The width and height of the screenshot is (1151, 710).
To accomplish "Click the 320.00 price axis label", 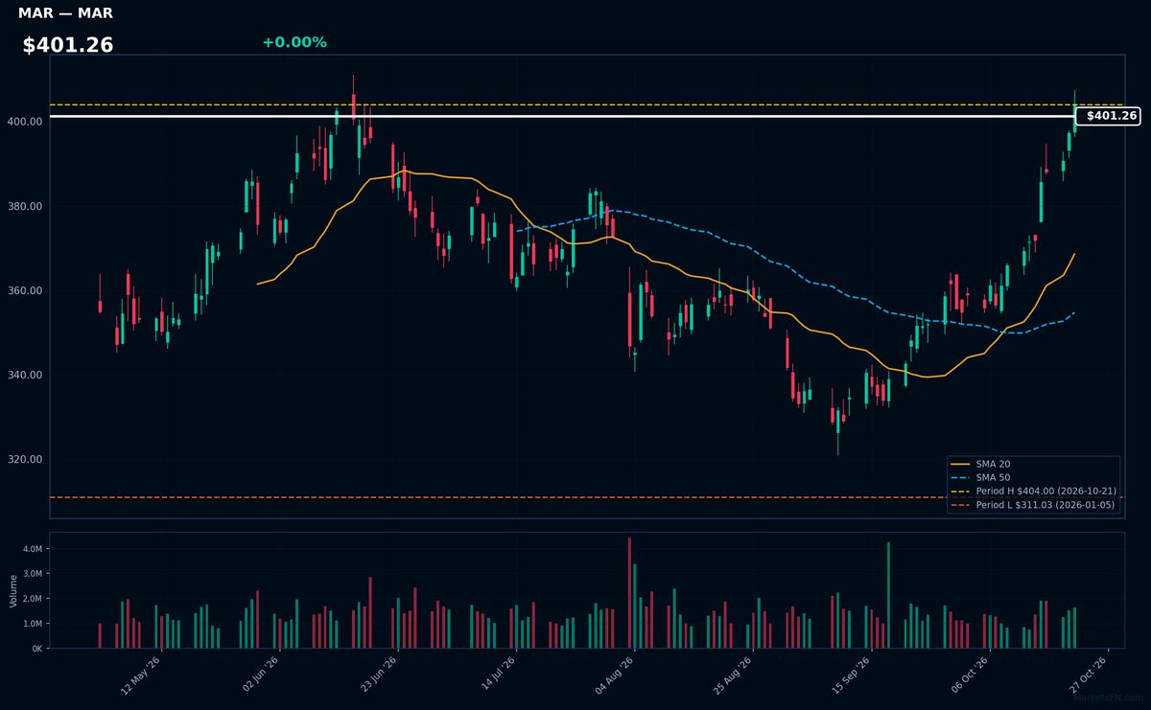I will click(25, 459).
